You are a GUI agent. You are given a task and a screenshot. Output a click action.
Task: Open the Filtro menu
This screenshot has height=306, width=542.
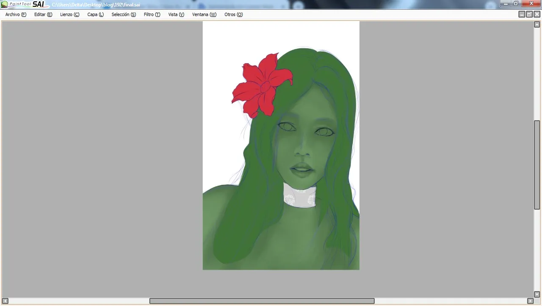tap(152, 14)
